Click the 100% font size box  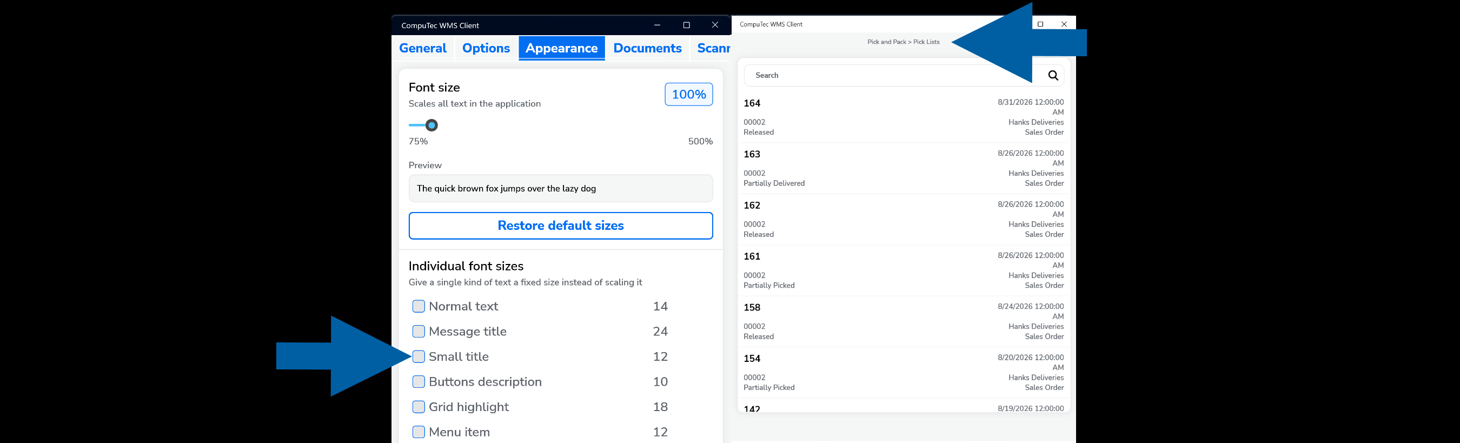[x=688, y=94]
